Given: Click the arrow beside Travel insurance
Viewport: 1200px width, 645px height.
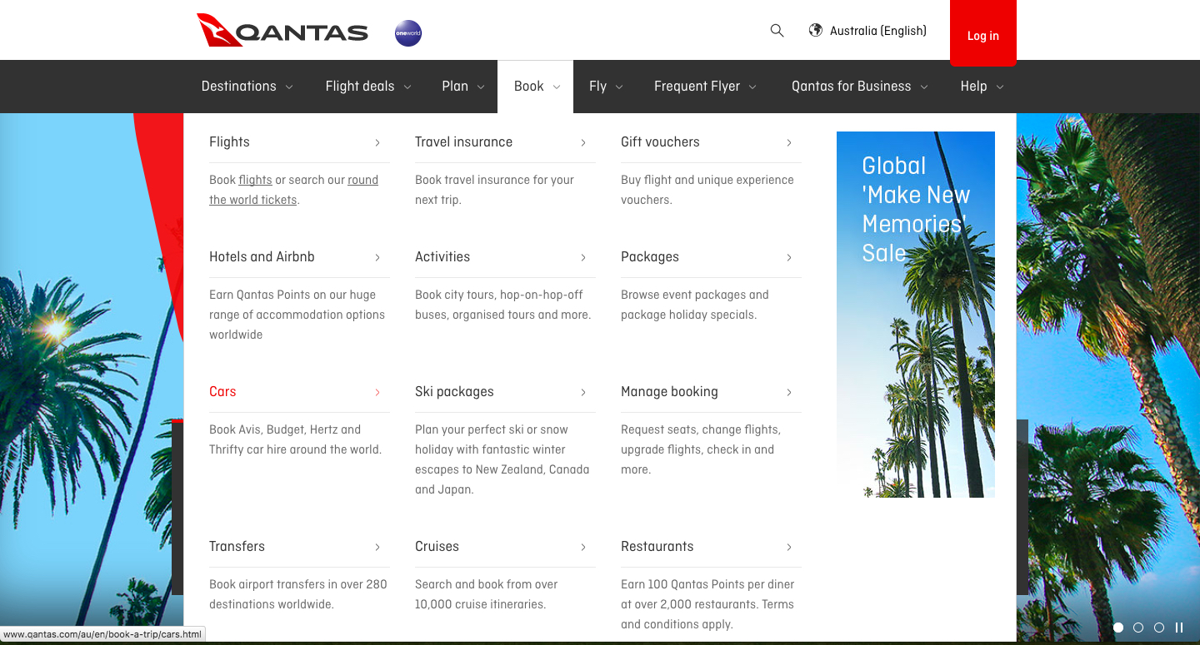Looking at the screenshot, I should pos(583,142).
